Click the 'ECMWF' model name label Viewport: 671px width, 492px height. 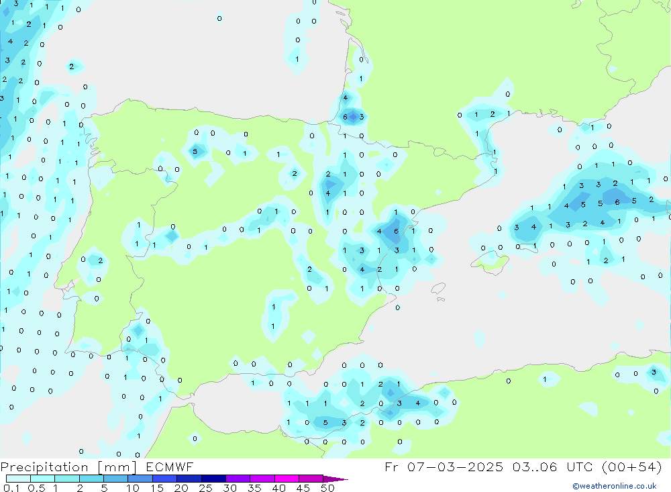coord(170,466)
